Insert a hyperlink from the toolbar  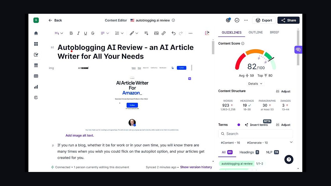164,33
